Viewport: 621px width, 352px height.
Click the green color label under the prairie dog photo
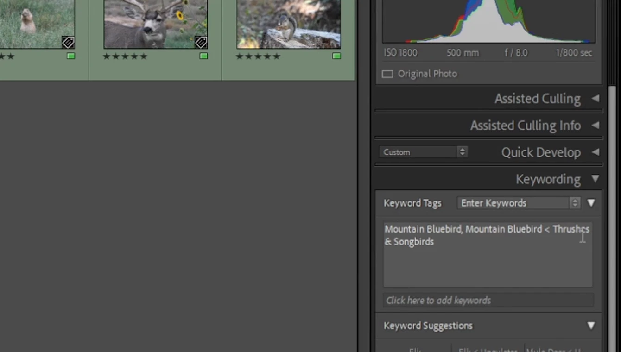click(x=70, y=56)
